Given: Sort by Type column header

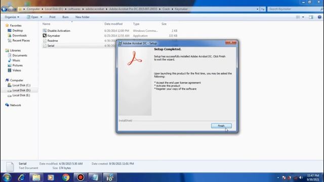Looking at the screenshot, I should coord(136,24).
